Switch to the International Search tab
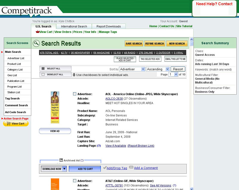This screenshot has width=239, height=190. point(74,26)
